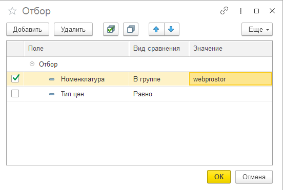Screen dimensions: 283x190
Task: Click the Отмена button
Action: point(254,177)
